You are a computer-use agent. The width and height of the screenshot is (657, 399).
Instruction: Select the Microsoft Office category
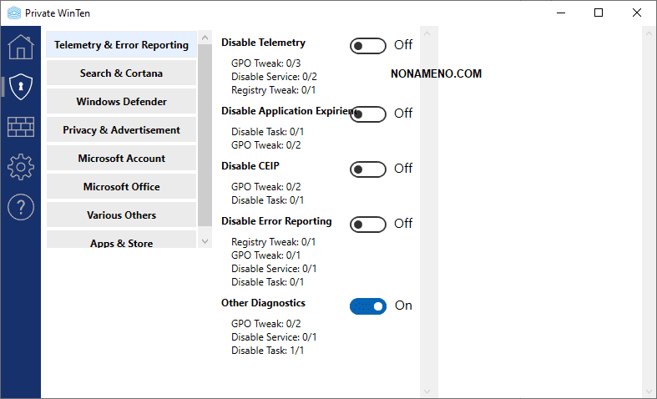point(121,187)
